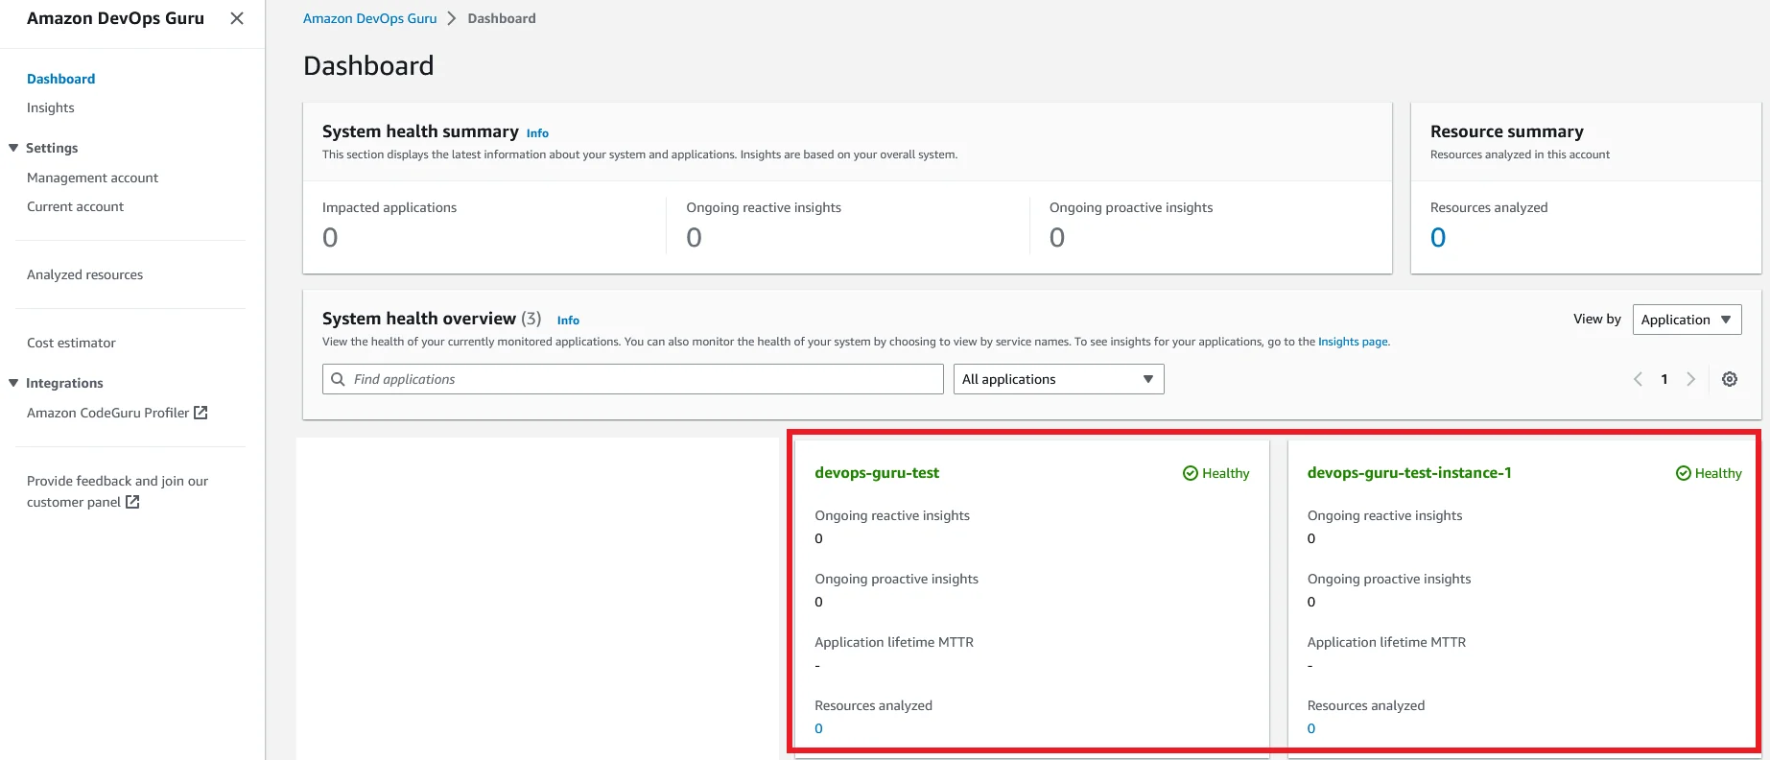Click the Healthy check icon on devops-guru-test card

point(1191,473)
